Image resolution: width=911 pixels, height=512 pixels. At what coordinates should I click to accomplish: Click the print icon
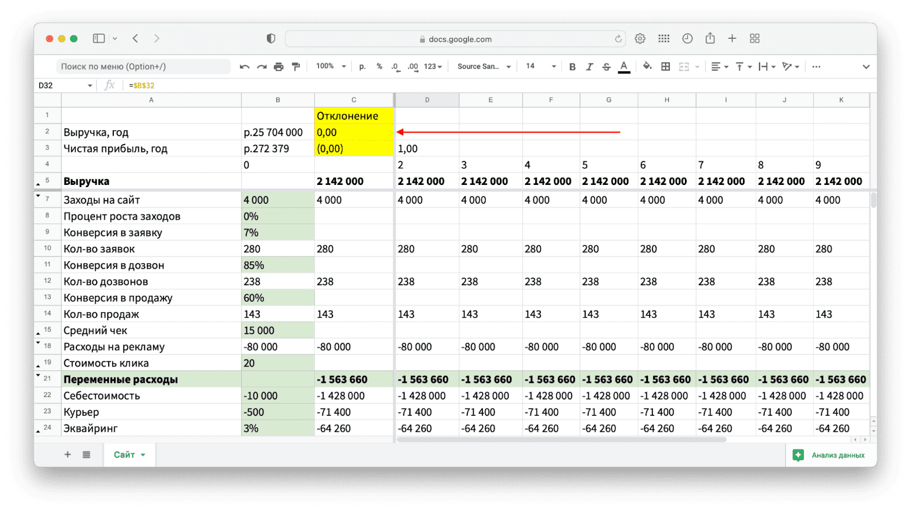point(278,67)
